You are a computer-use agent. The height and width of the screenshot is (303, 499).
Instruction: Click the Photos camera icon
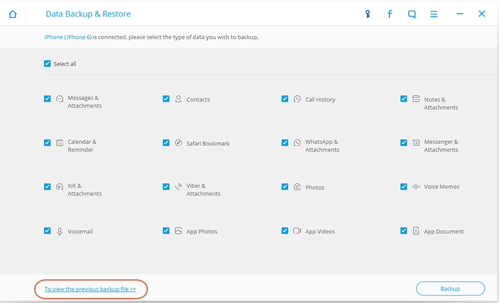tap(297, 186)
